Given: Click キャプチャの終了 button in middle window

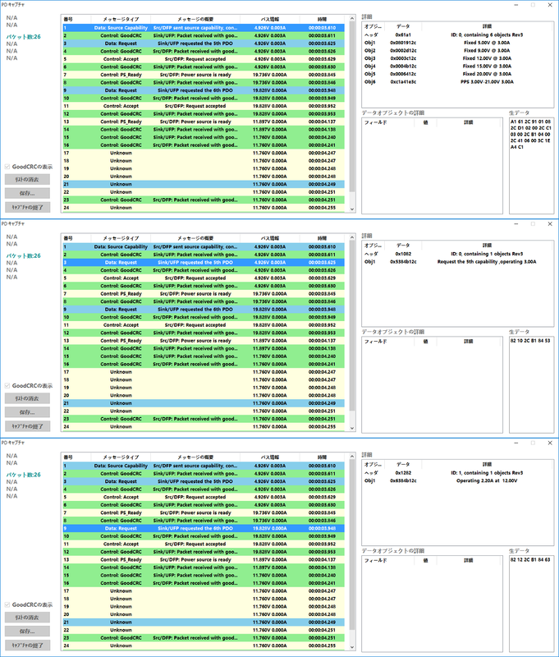Looking at the screenshot, I should [x=27, y=426].
